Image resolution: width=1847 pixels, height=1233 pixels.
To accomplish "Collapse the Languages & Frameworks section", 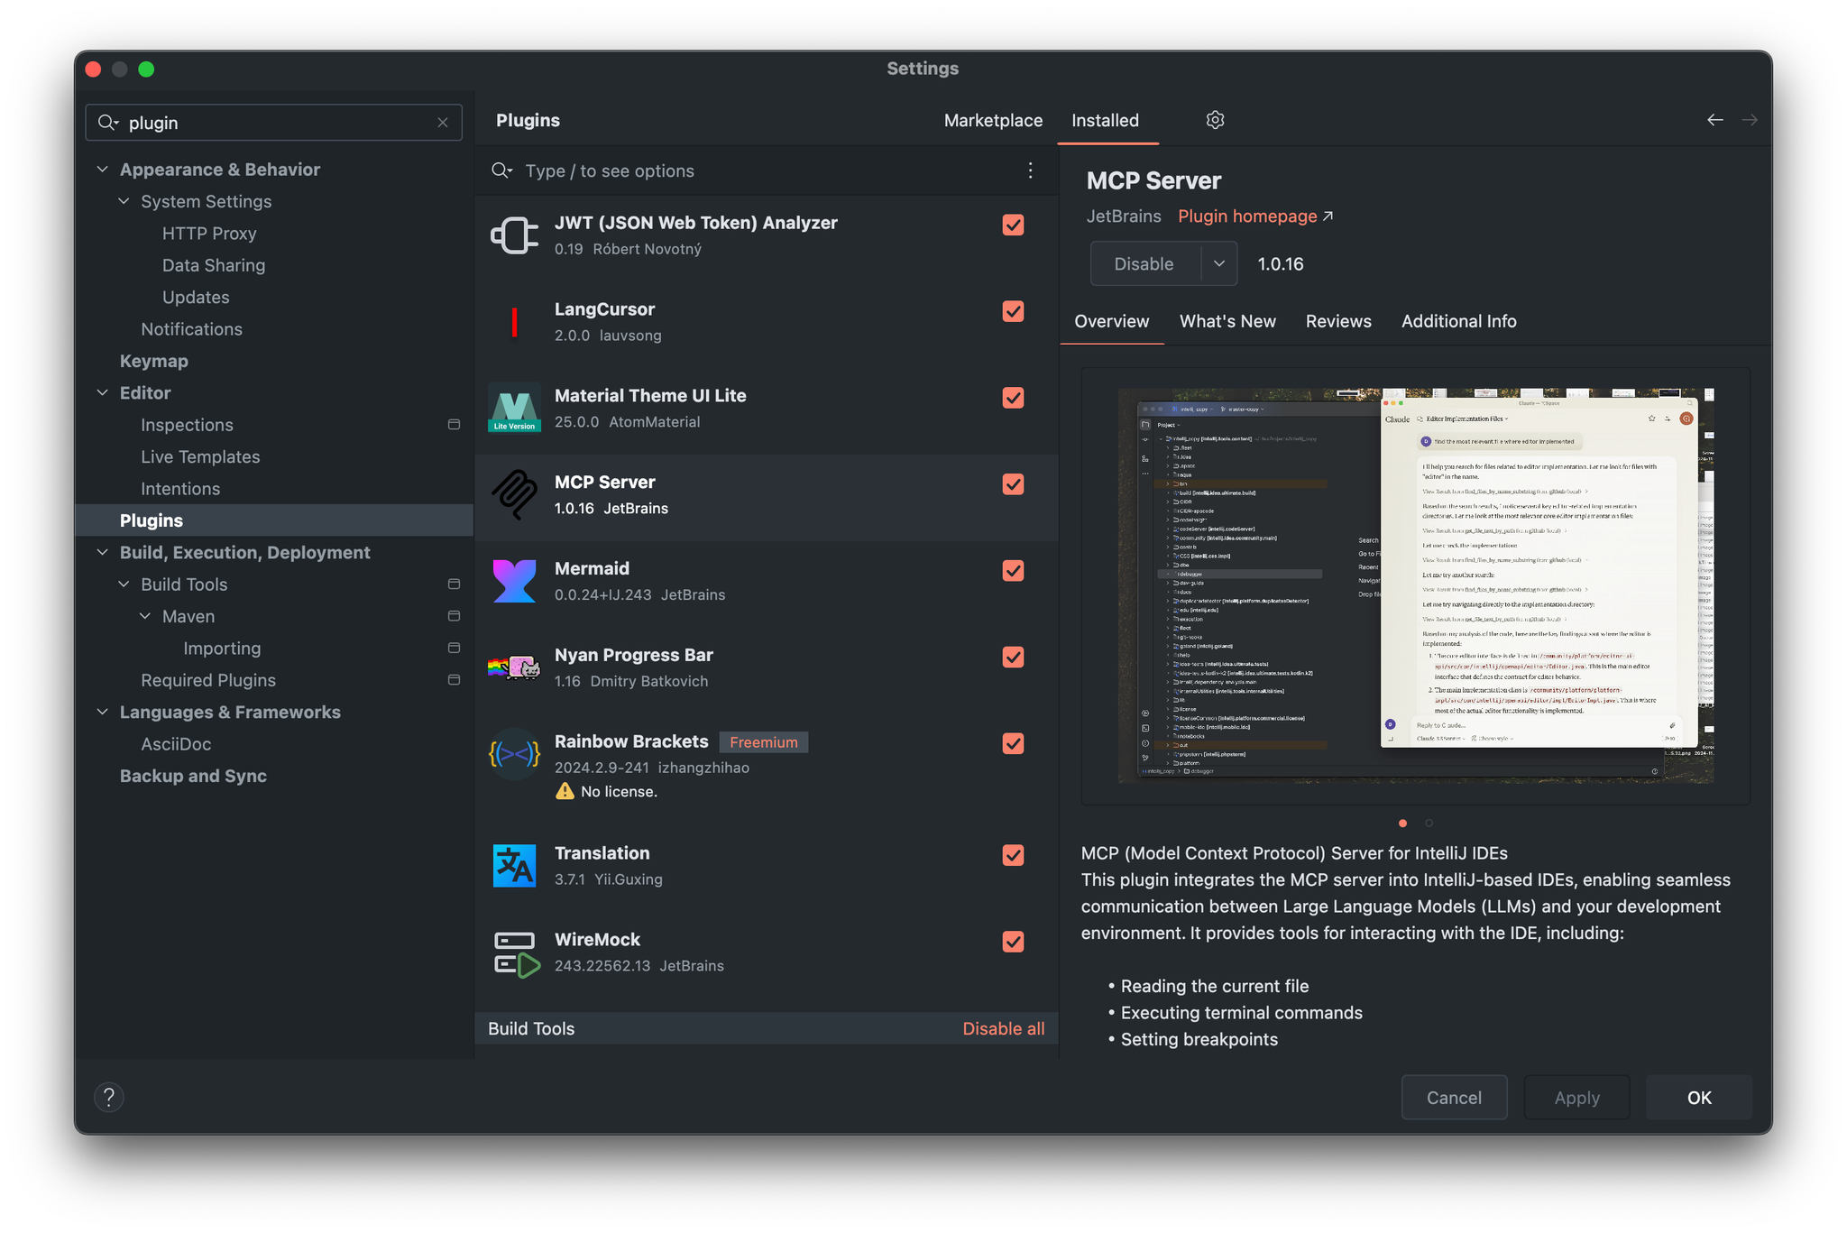I will click(x=103, y=712).
